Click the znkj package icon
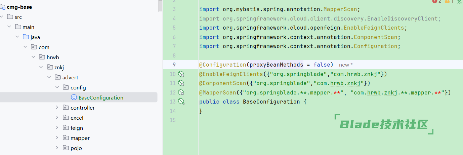The width and height of the screenshot is (463, 155). (50, 67)
